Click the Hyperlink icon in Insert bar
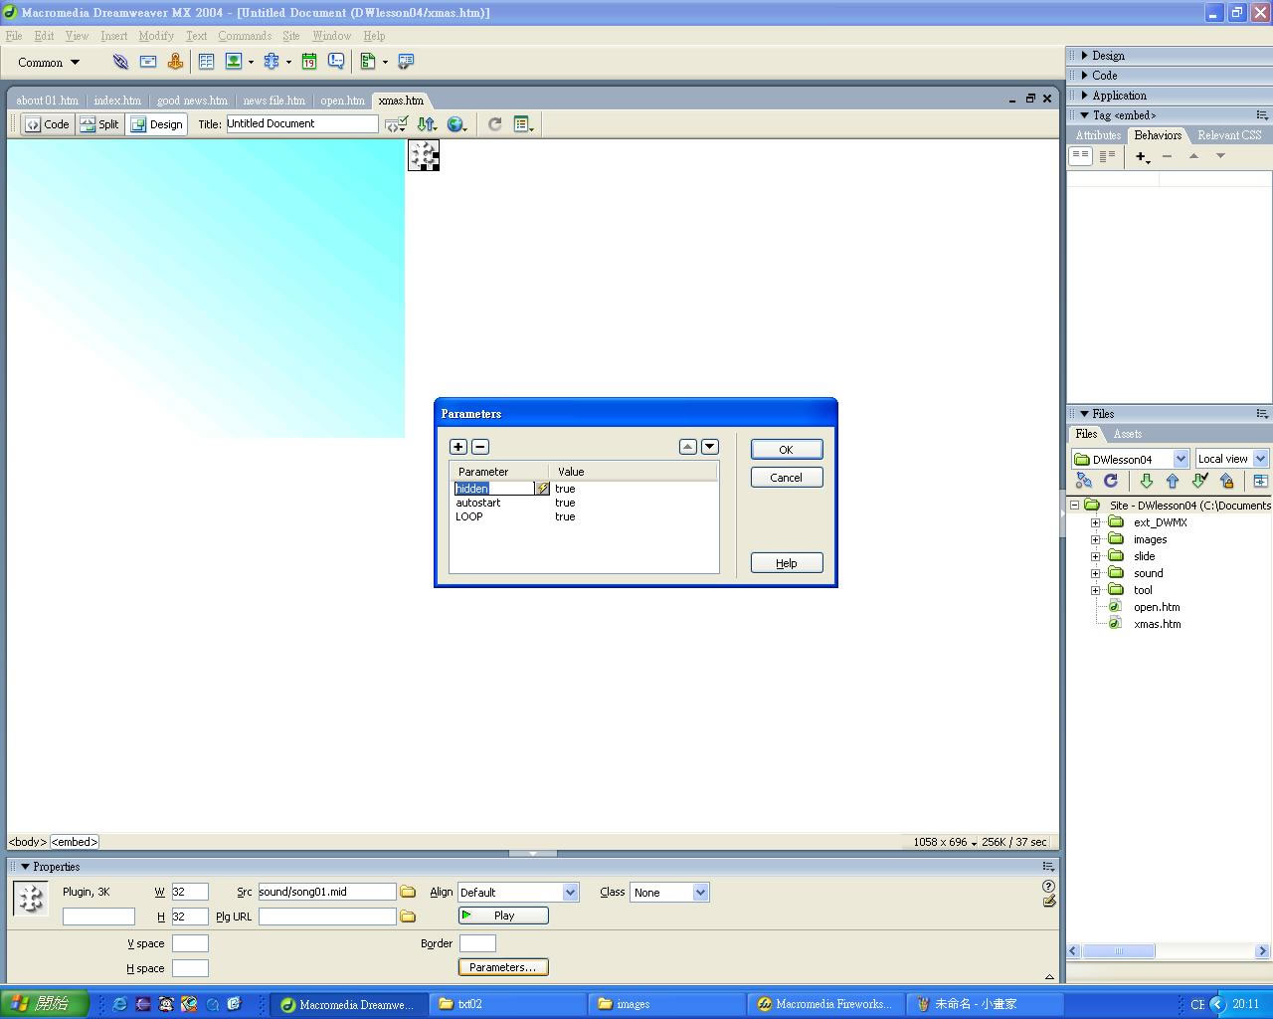The height and width of the screenshot is (1019, 1273). pyautogui.click(x=120, y=62)
